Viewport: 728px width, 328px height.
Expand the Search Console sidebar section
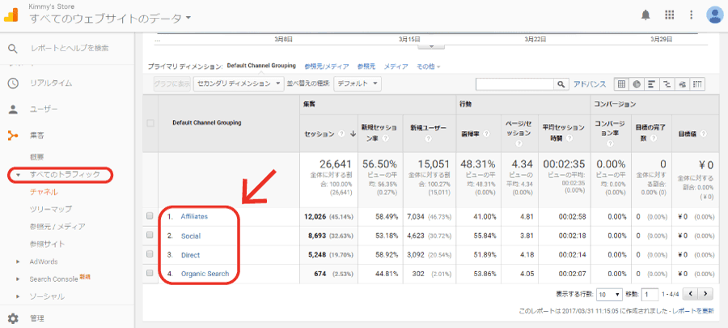[18, 279]
